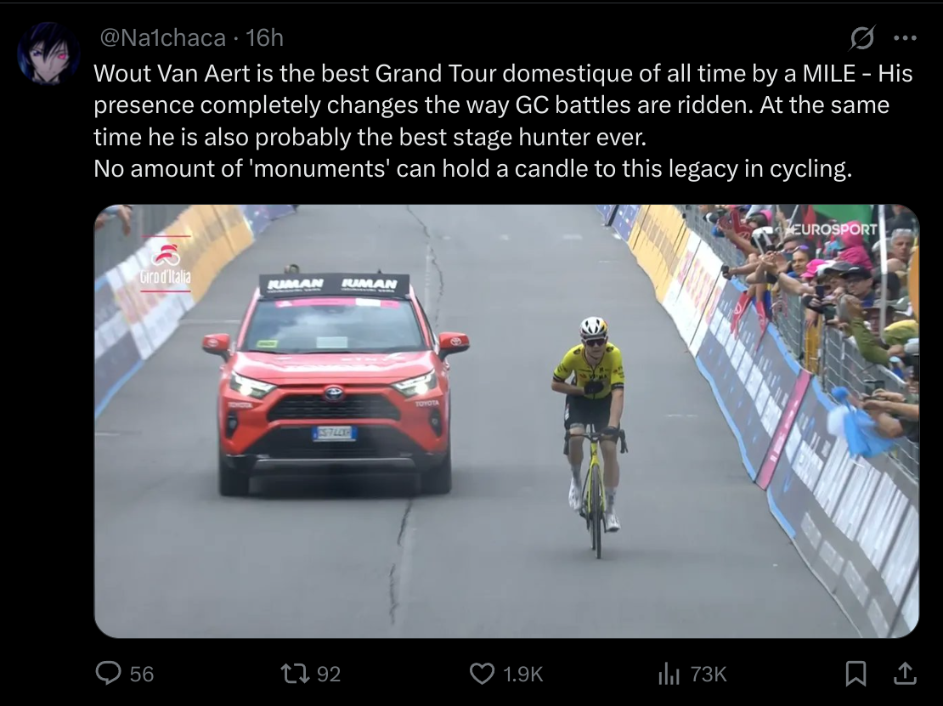This screenshot has width=943, height=706.
Task: Click the reply speech bubble icon
Action: (108, 674)
